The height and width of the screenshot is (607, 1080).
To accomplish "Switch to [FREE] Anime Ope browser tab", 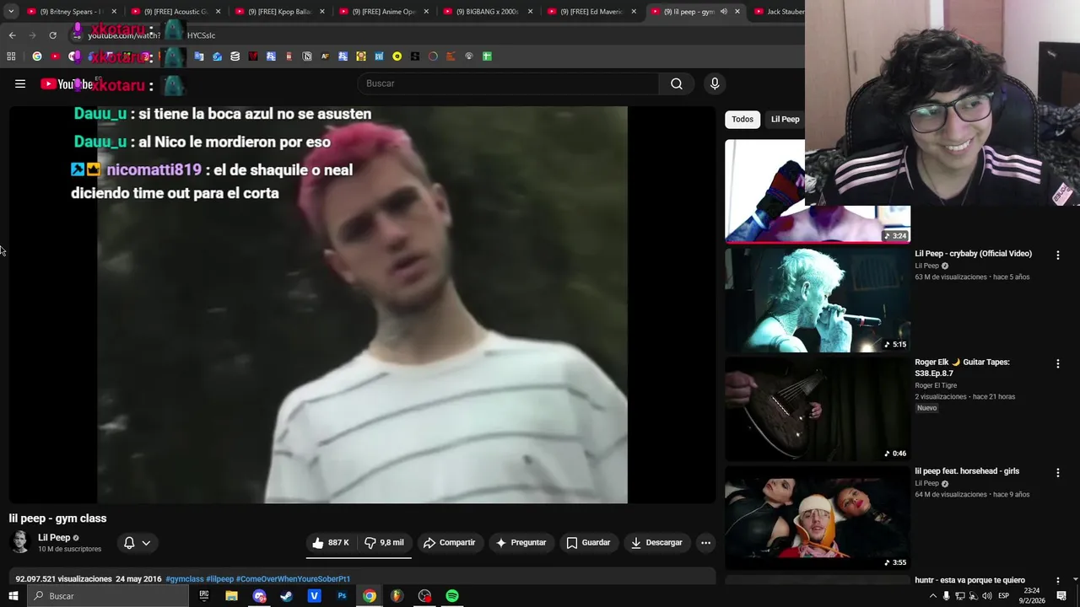I will coord(383,12).
